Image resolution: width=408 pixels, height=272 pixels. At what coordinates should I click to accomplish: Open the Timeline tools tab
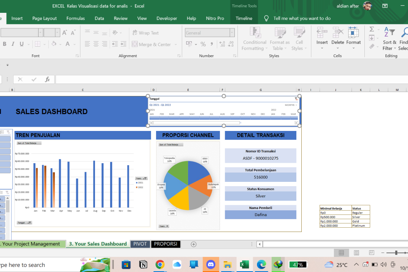pyautogui.click(x=244, y=18)
